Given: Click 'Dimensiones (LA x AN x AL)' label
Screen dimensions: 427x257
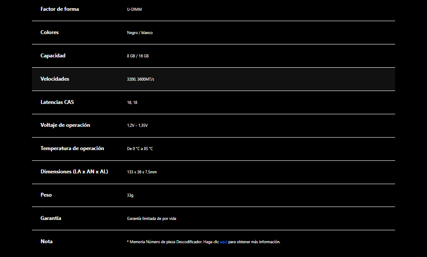Looking at the screenshot, I should click(x=74, y=172).
